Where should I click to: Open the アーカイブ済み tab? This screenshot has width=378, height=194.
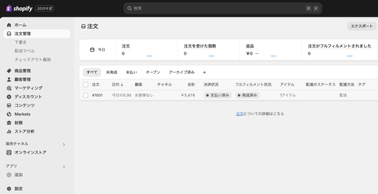(182, 73)
